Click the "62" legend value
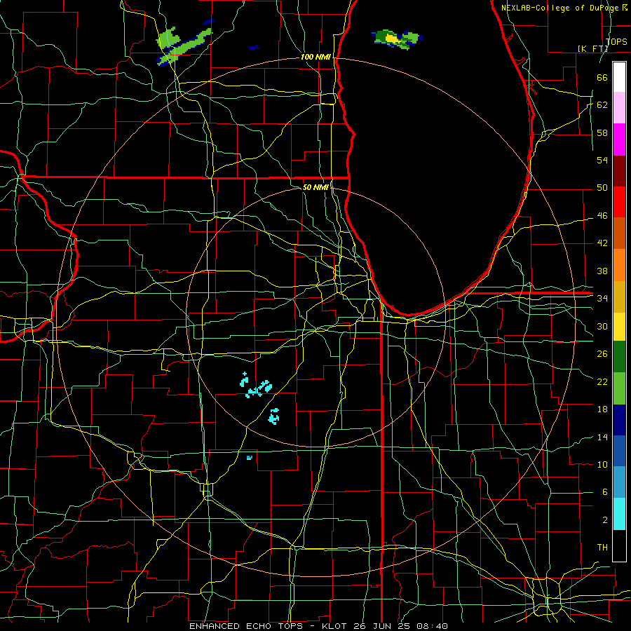 coord(602,105)
